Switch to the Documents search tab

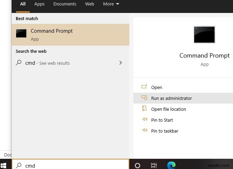click(x=65, y=4)
